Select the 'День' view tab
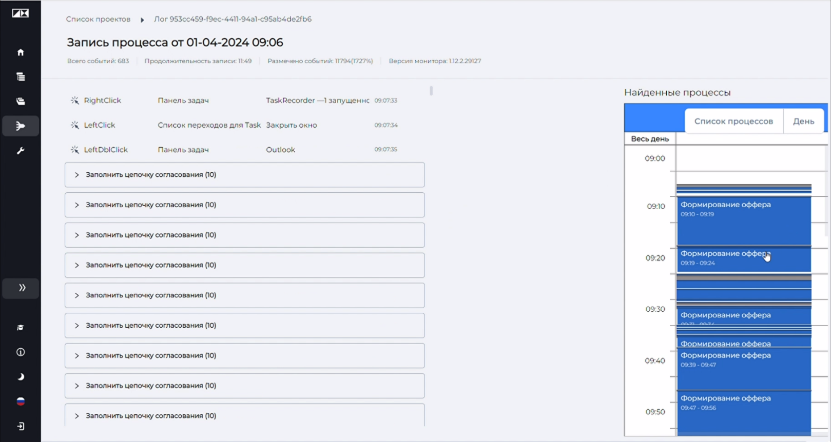 pos(803,121)
